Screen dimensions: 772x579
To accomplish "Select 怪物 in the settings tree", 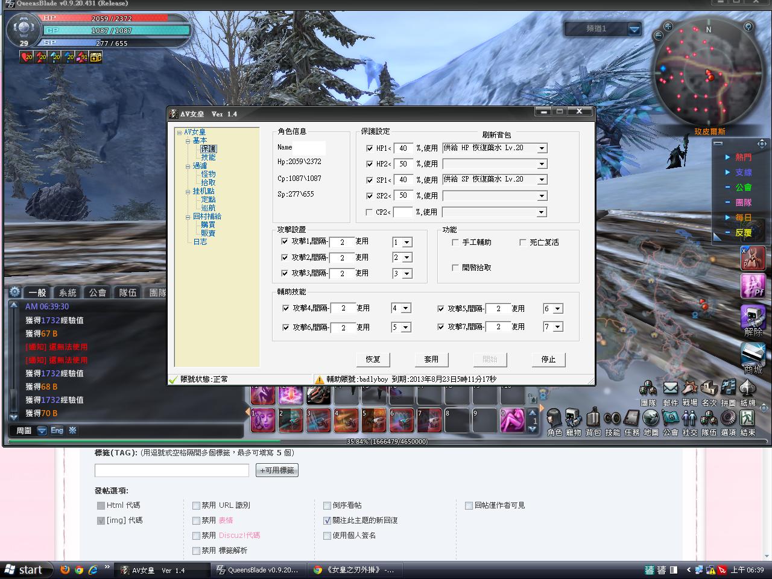I will coord(208,174).
